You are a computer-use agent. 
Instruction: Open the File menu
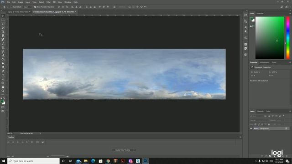pos(9,2)
